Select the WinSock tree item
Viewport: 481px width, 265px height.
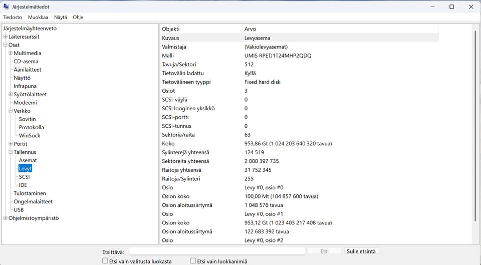point(30,136)
